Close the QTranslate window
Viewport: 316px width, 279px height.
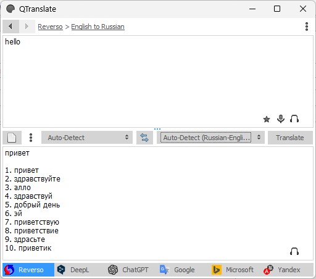[x=303, y=9]
